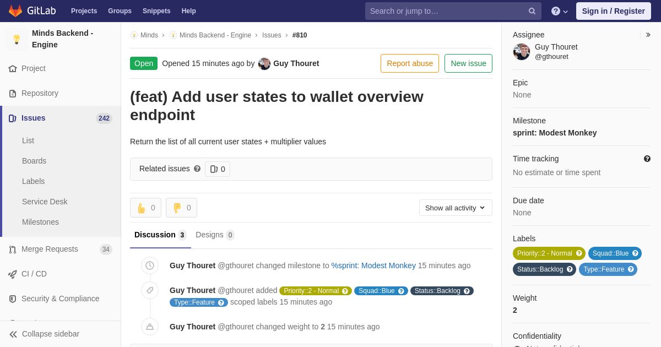Click the Open status badge
Viewport: 661px width, 347px height.
[x=144, y=63]
